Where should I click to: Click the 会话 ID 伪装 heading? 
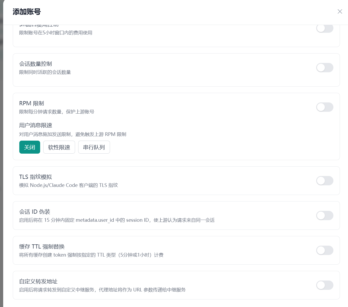(x=35, y=212)
